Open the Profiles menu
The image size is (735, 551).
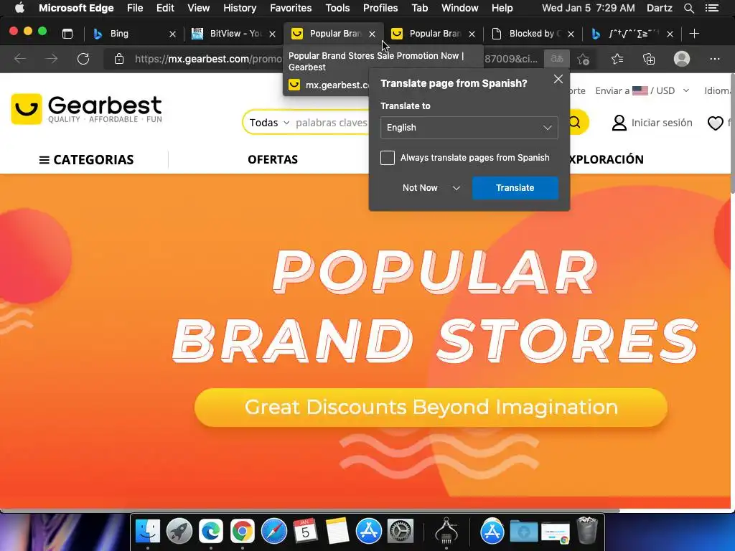[380, 8]
